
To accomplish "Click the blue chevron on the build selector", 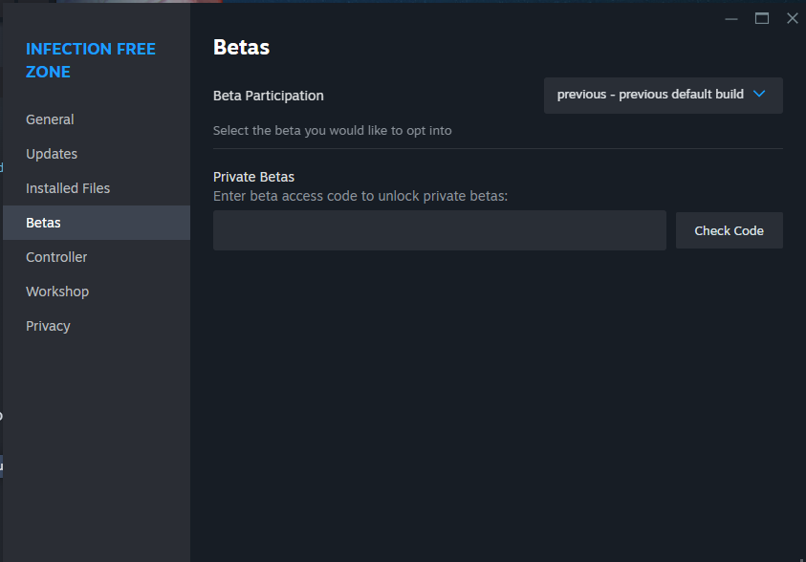I will pyautogui.click(x=760, y=95).
